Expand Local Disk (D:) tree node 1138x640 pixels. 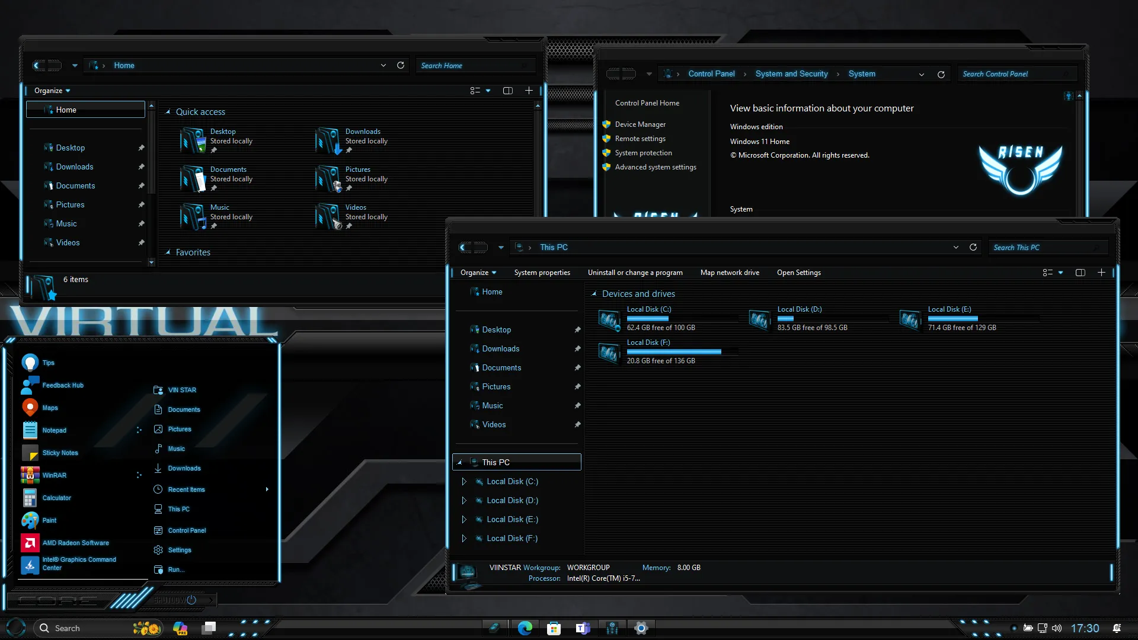pyautogui.click(x=464, y=501)
